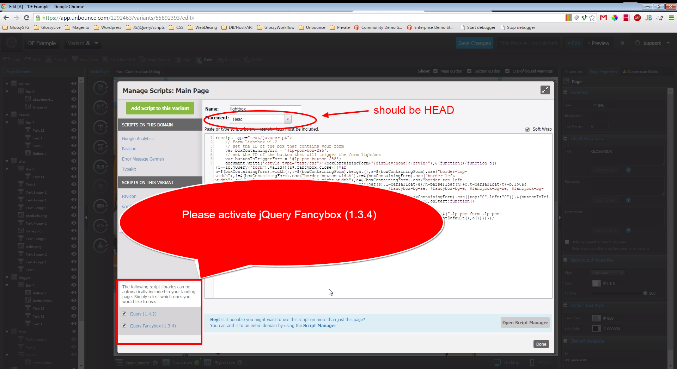
Task: Select the Custom HTML widget icon
Action: (100, 226)
